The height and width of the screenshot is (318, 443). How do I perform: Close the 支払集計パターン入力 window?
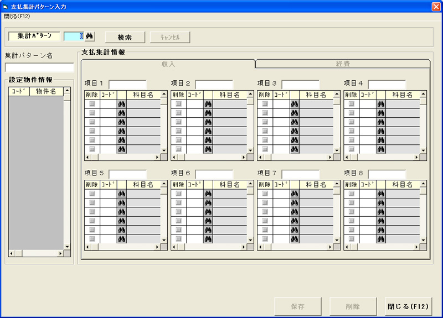coord(436,6)
